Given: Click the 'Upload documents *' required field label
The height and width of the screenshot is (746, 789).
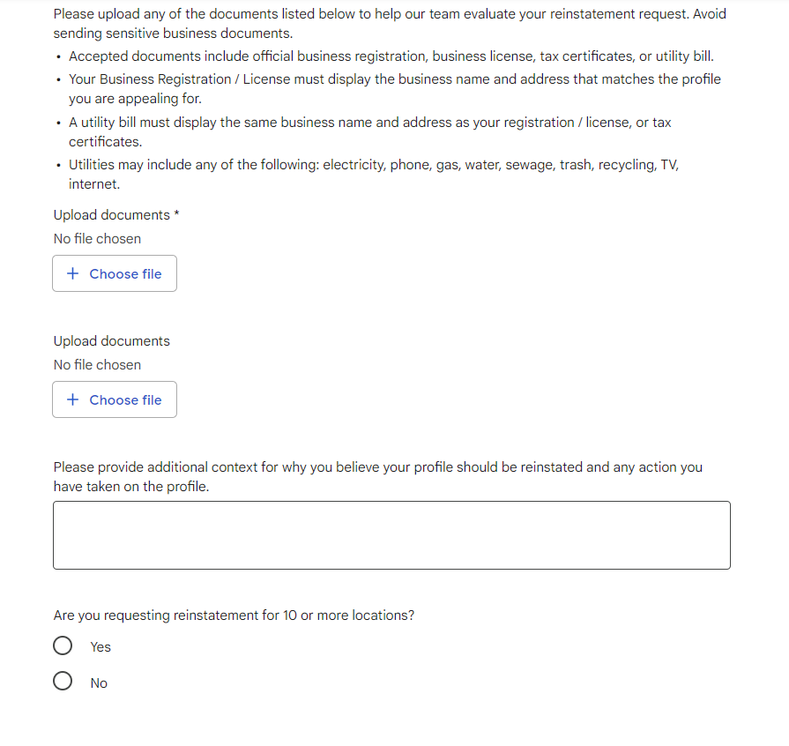Looking at the screenshot, I should click(116, 215).
